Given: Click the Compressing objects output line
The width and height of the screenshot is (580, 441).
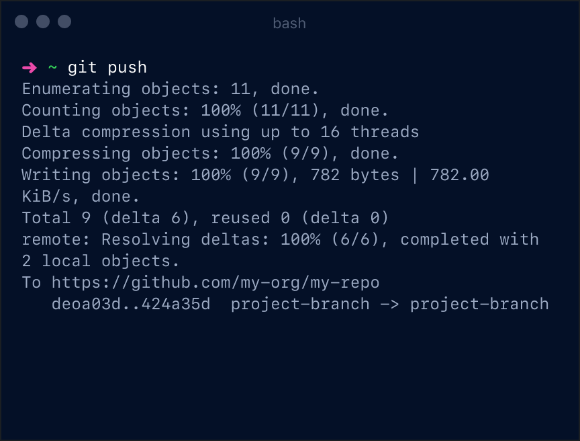Looking at the screenshot, I should pos(210,153).
